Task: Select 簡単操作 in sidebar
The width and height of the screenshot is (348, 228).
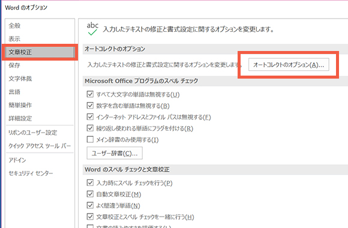Action: pyautogui.click(x=20, y=105)
